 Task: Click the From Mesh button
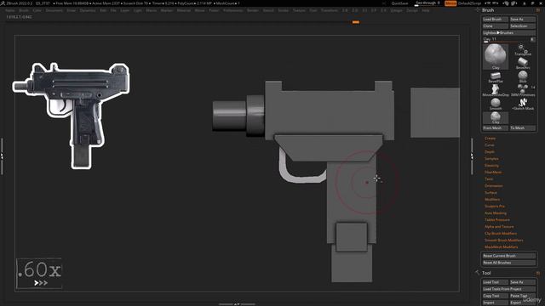point(496,128)
